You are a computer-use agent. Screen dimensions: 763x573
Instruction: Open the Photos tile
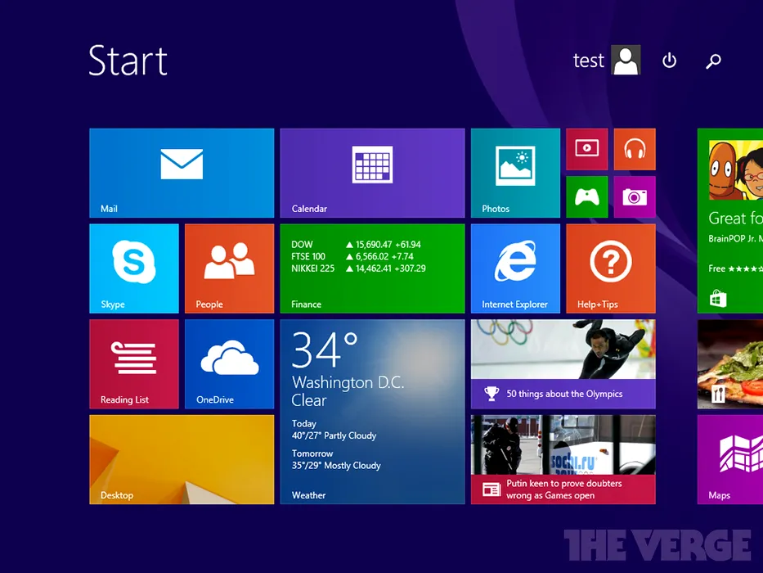tap(515, 172)
